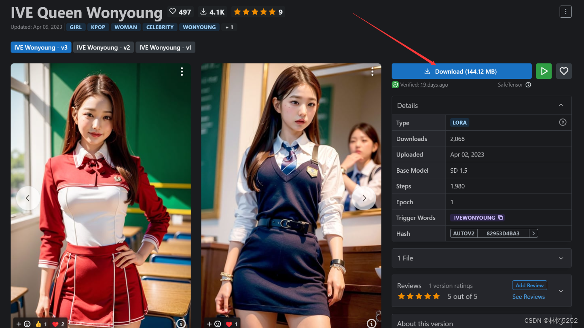Expand the Reviews section chevron

coord(561,291)
